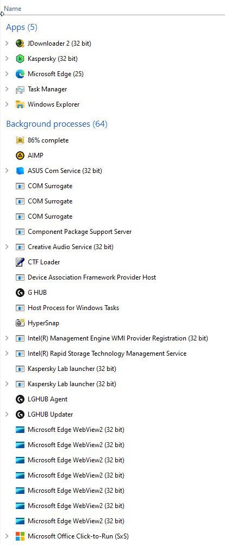Screen dimensions: 225x545
Task: Expand the LGHUB Updater process
Action: (7, 414)
